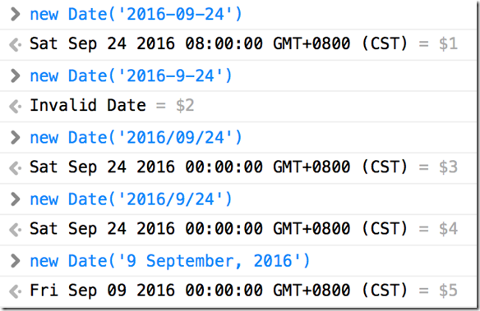Click the output arrow on the $4 result row

click(15, 230)
